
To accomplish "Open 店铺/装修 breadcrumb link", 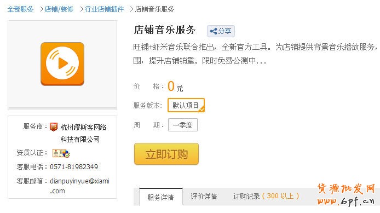I will 59,9.
